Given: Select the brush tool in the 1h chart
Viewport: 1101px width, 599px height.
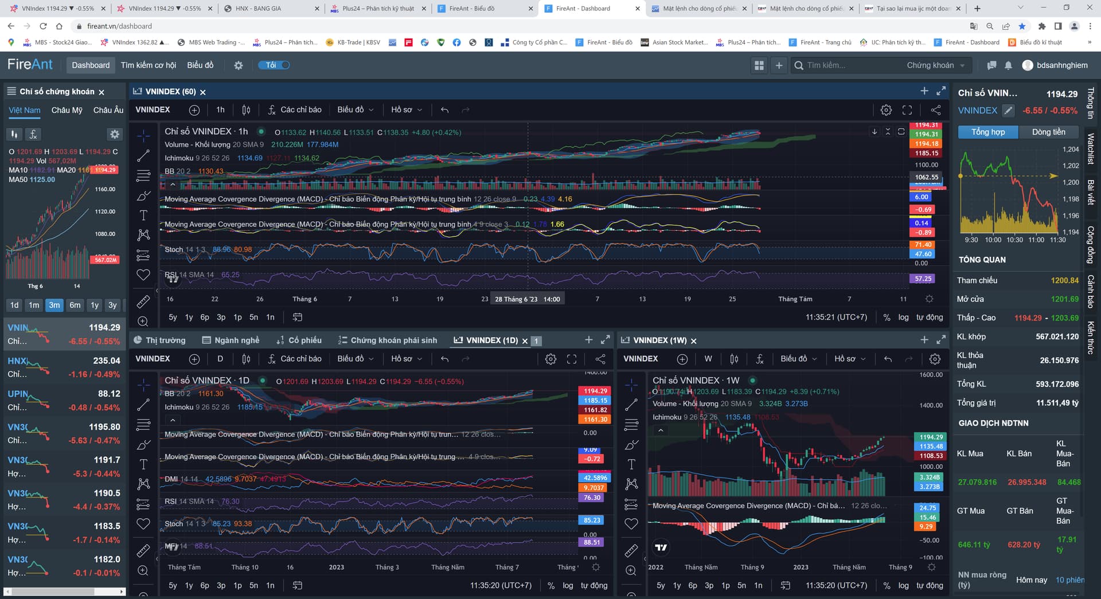Looking at the screenshot, I should point(143,195).
